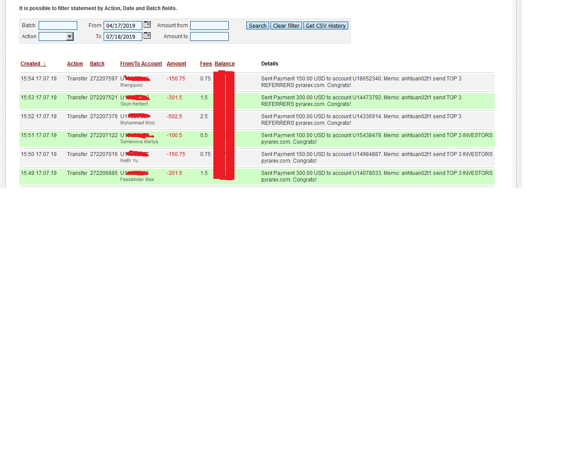
Task: Click timestamp 15:53 17.07.19
Action: tap(39, 98)
